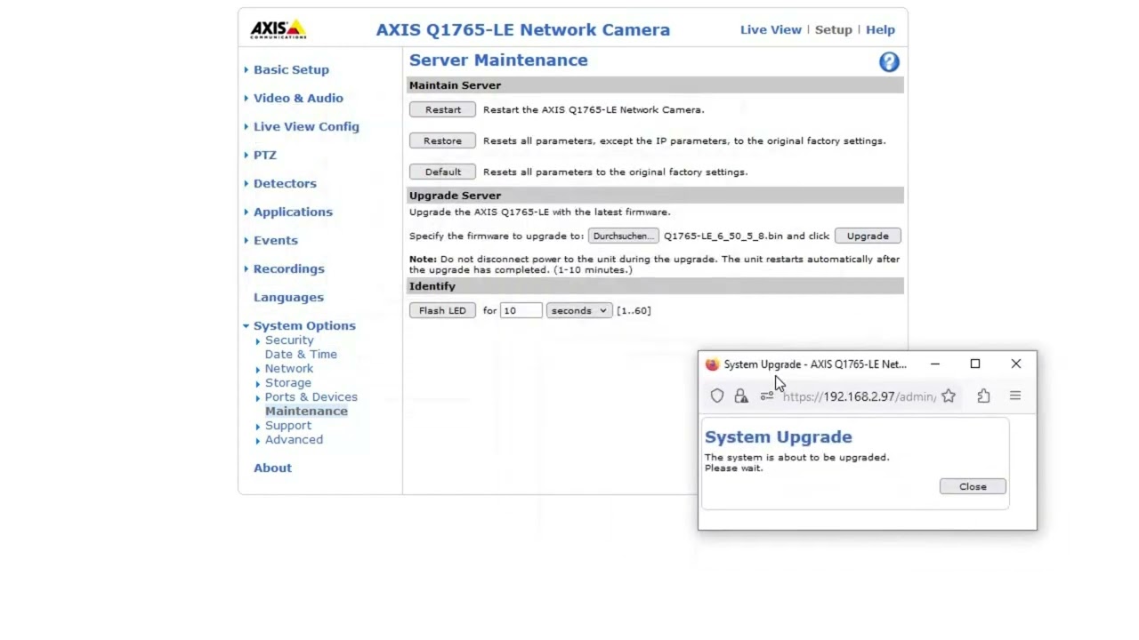The height and width of the screenshot is (640, 1139).
Task: Click the permissions icon in address bar
Action: 767,396
